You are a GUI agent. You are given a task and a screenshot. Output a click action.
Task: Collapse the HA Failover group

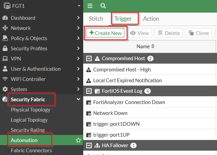[x=89, y=145]
